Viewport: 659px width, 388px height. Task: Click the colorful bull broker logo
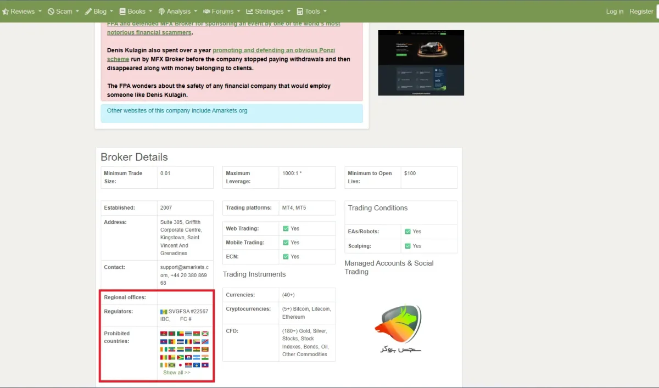tap(398, 329)
